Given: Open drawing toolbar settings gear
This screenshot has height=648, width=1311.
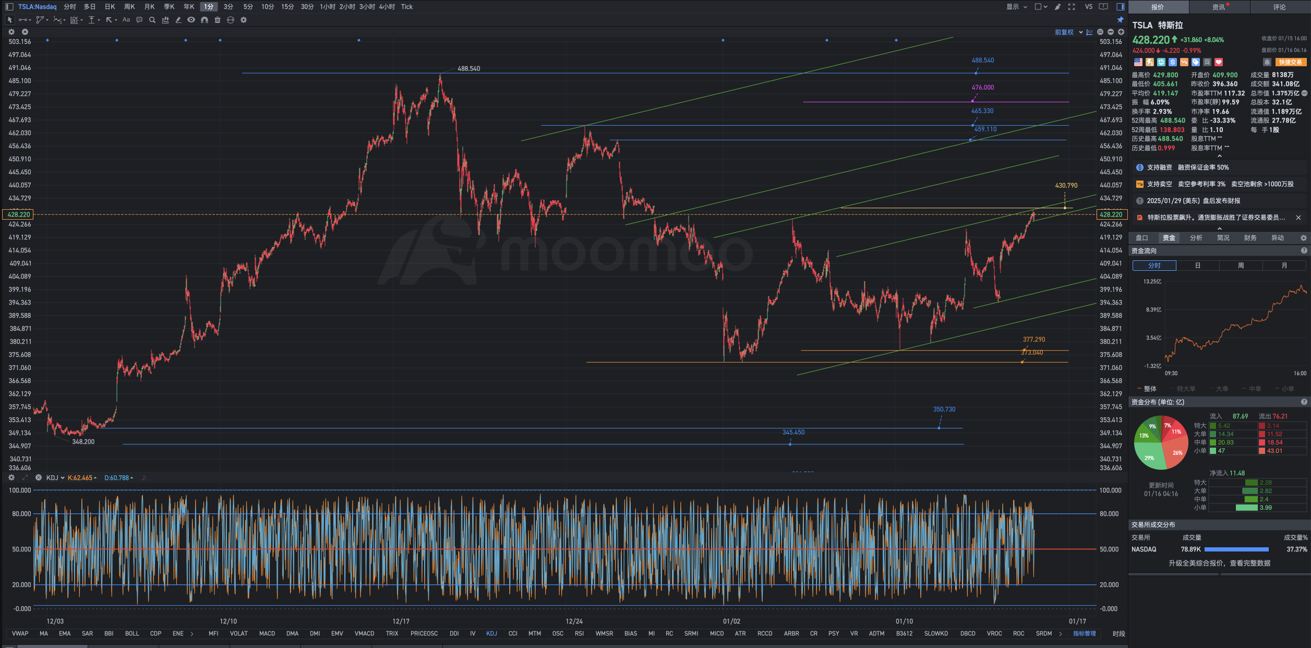Looking at the screenshot, I should 244,20.
